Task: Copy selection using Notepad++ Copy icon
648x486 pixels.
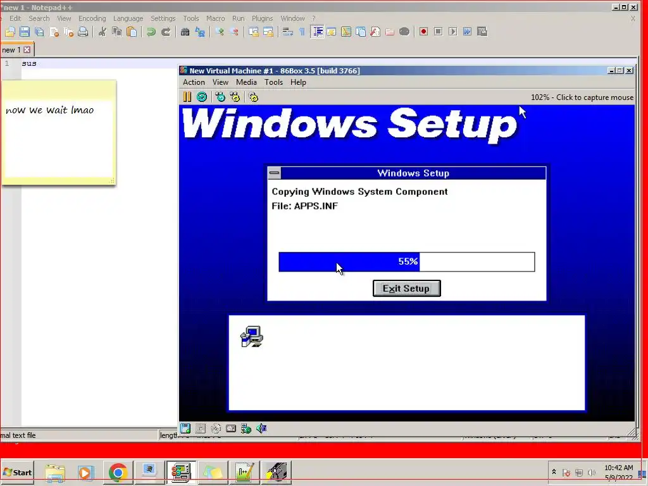Action: pos(117,32)
